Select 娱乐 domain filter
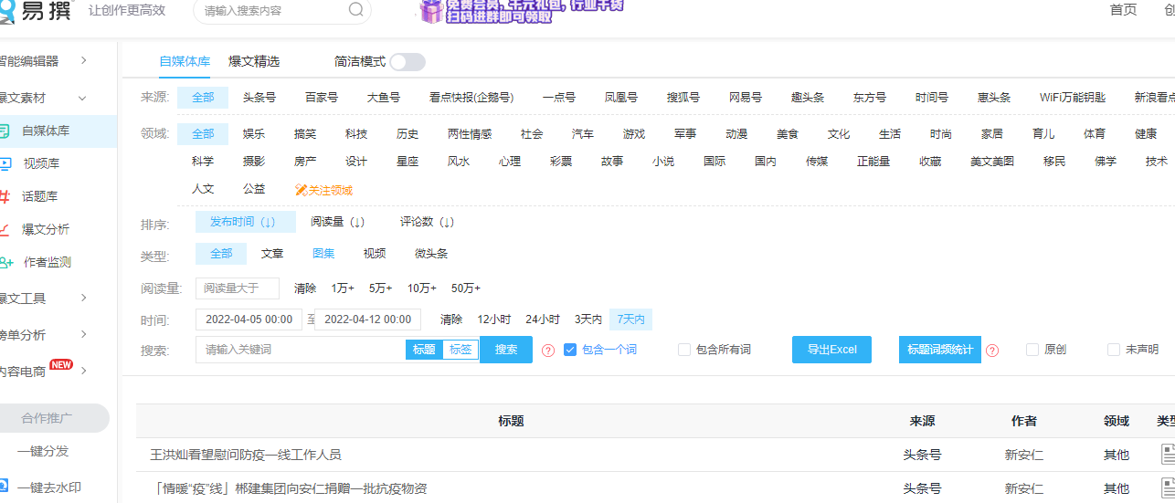1175x503 pixels. pyautogui.click(x=254, y=134)
